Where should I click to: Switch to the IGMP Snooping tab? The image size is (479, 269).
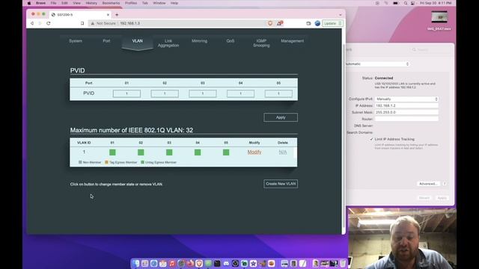pos(261,43)
